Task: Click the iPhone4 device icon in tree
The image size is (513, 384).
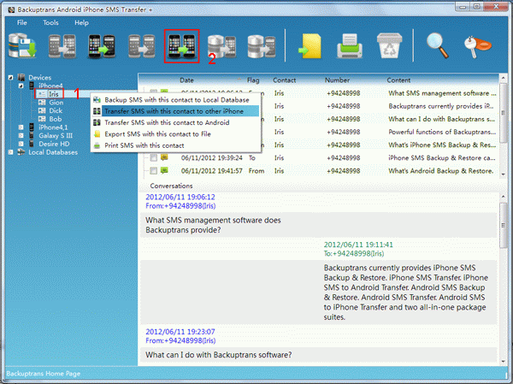Action: pos(32,86)
